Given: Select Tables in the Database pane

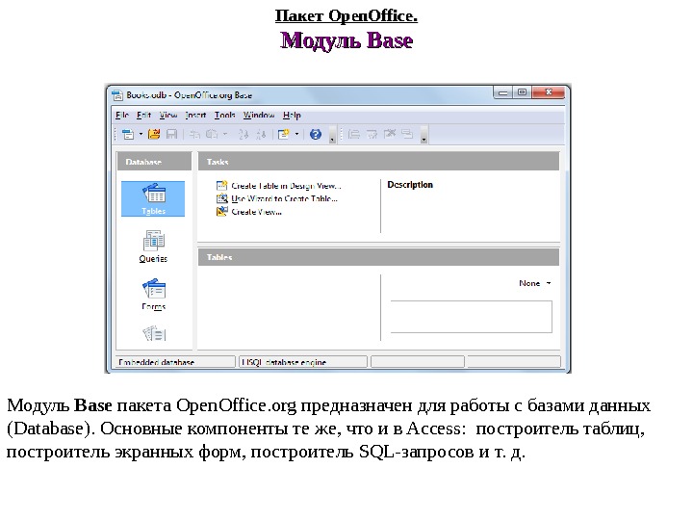Looking at the screenshot, I should 153,198.
